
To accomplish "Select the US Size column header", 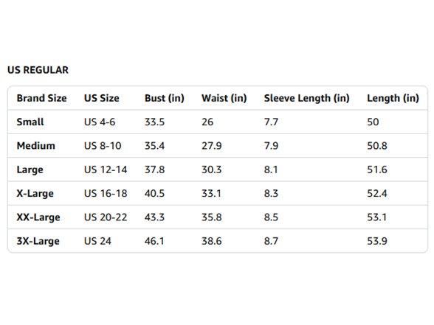I will point(102,98).
